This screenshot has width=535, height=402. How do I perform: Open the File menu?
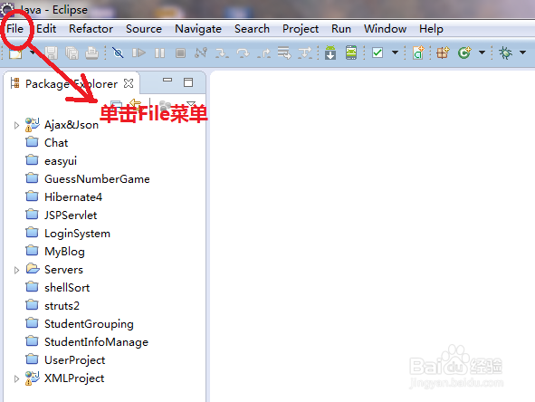click(x=15, y=29)
